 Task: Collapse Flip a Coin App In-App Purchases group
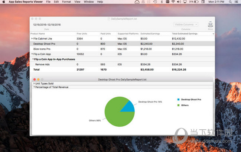tap(33, 59)
